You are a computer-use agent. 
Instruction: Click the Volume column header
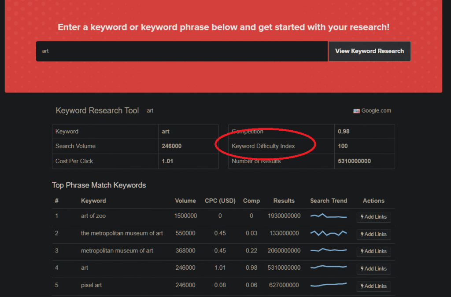(x=185, y=201)
